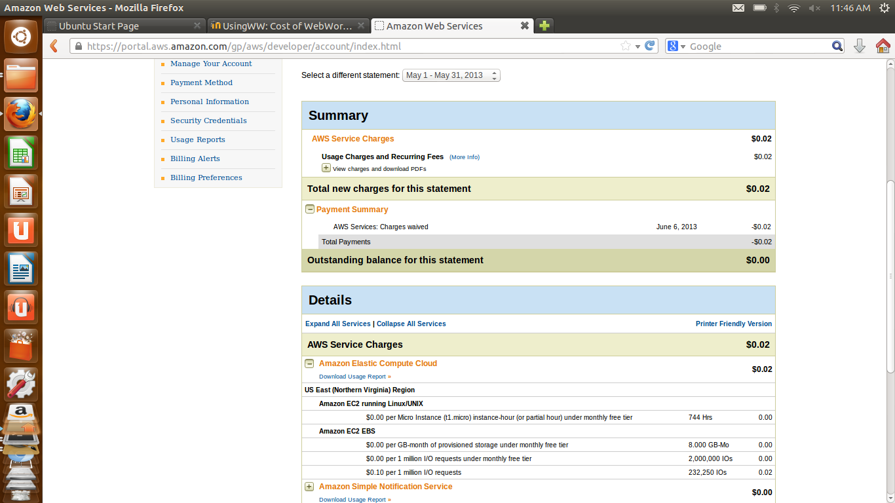Open the Downloads arrow button
Image resolution: width=895 pixels, height=503 pixels.
[x=860, y=46]
